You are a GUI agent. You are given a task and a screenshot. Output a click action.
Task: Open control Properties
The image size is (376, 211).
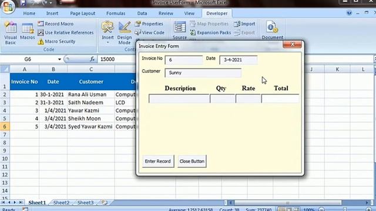tap(149, 23)
